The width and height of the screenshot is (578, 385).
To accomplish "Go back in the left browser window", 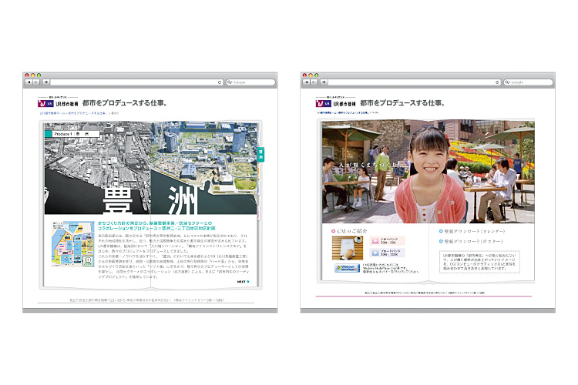I will point(29,82).
